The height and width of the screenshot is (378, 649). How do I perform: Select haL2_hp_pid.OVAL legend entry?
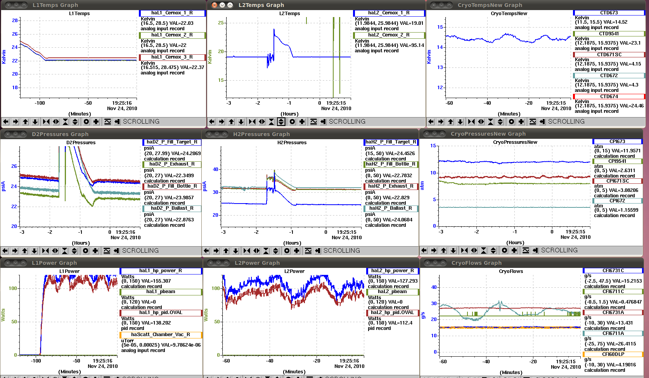[x=392, y=313]
